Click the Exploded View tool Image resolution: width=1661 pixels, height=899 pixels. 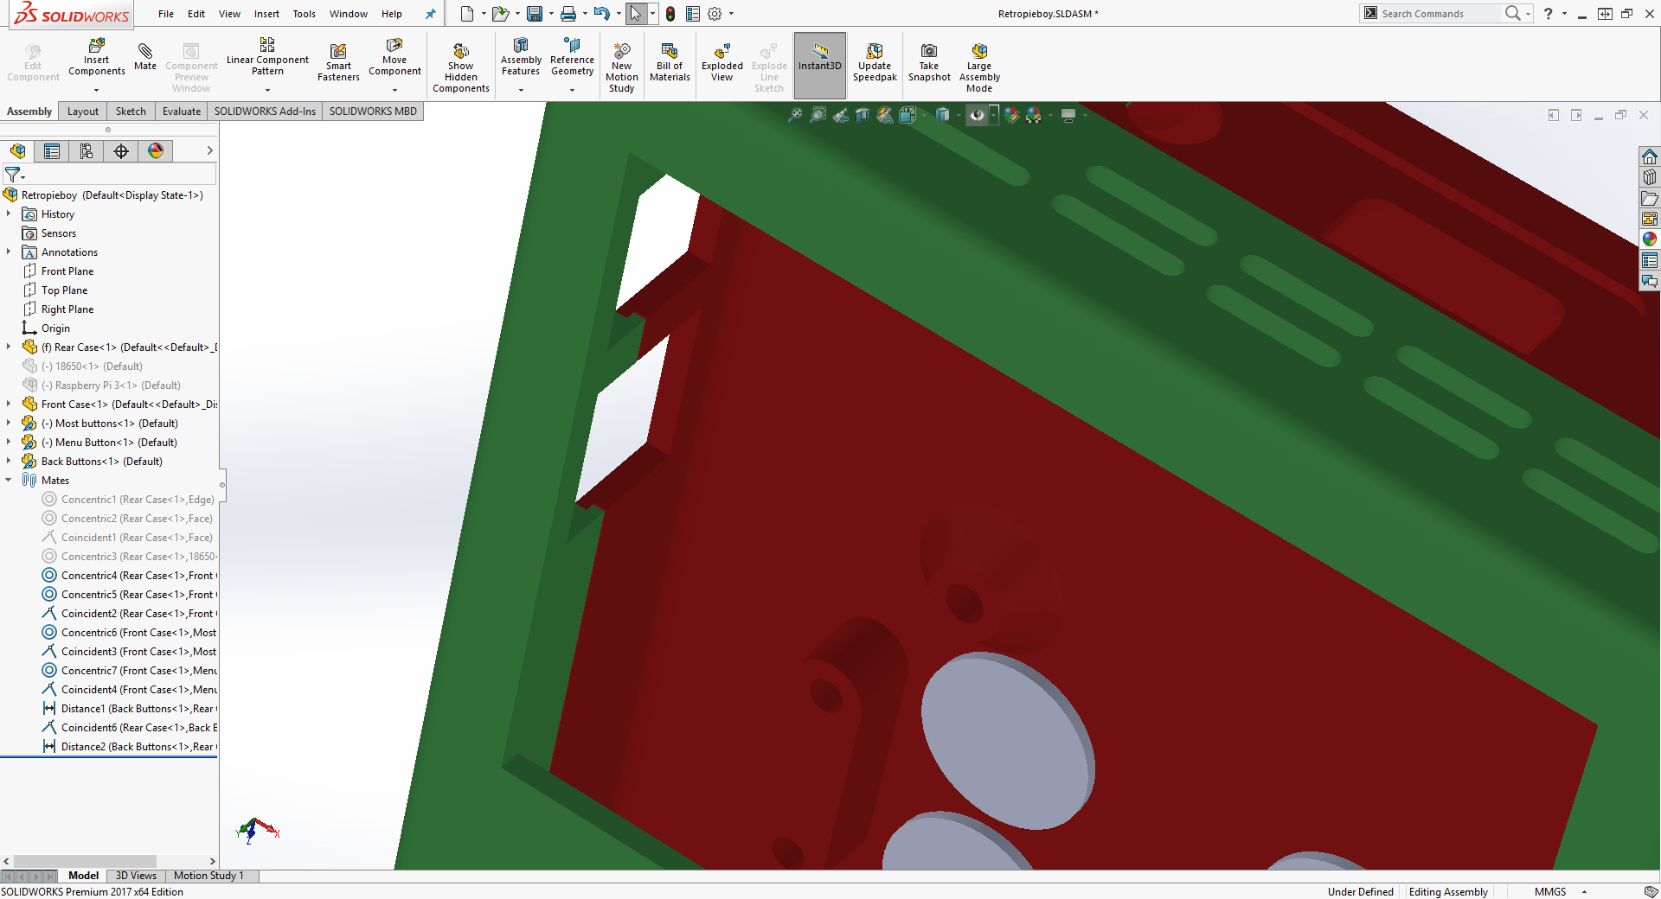point(721,62)
